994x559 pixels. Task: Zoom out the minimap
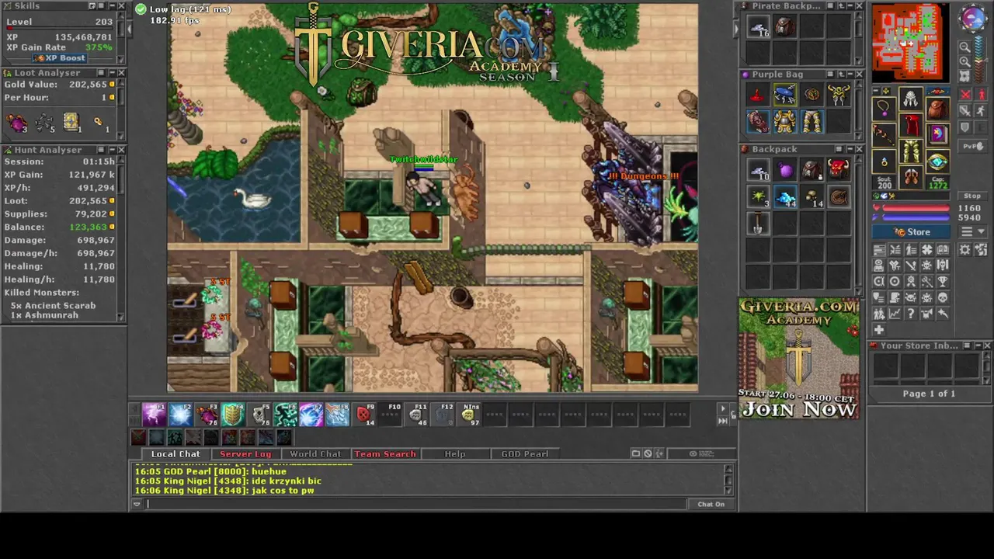965,47
